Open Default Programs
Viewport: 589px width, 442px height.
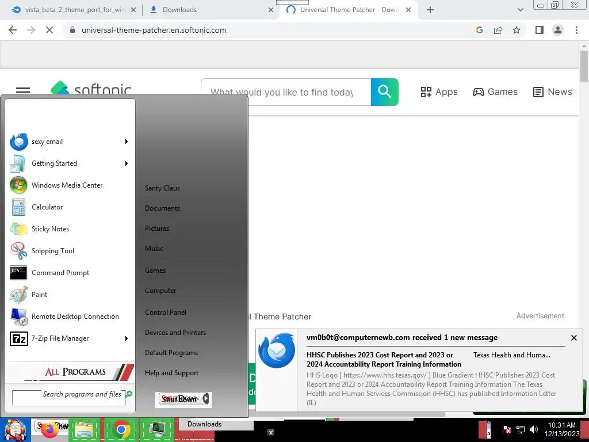[x=171, y=353]
